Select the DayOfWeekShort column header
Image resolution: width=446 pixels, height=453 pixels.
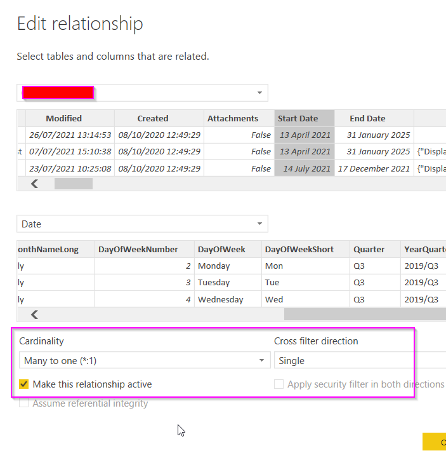306,249
